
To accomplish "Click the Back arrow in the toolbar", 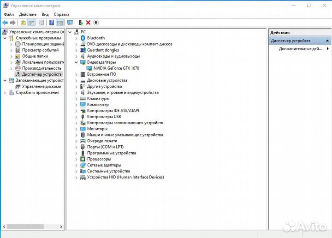I will 5,23.
